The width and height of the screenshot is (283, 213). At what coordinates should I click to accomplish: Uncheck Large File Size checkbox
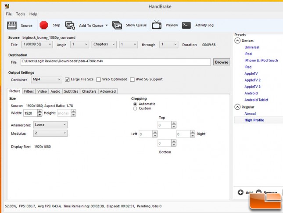click(67, 79)
